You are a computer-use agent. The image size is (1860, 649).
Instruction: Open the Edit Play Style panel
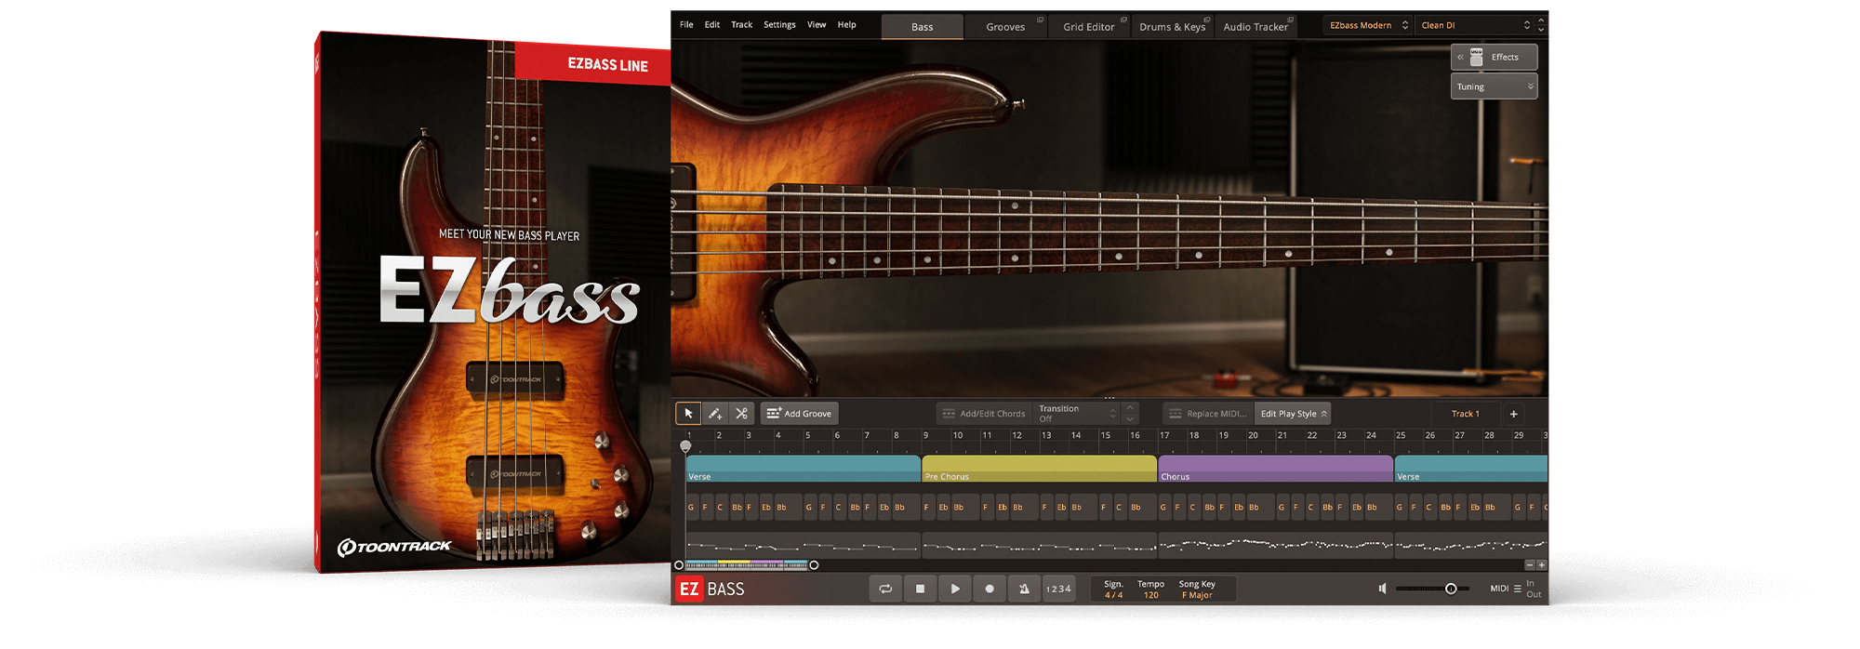coord(1293,414)
